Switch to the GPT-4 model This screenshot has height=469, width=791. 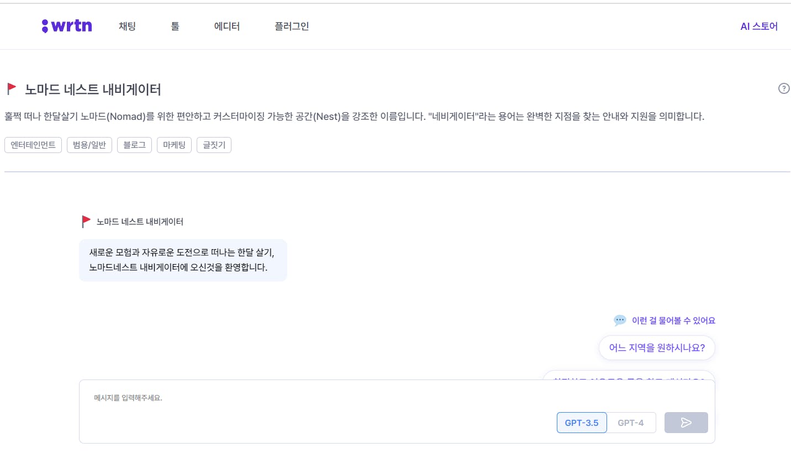coord(630,423)
